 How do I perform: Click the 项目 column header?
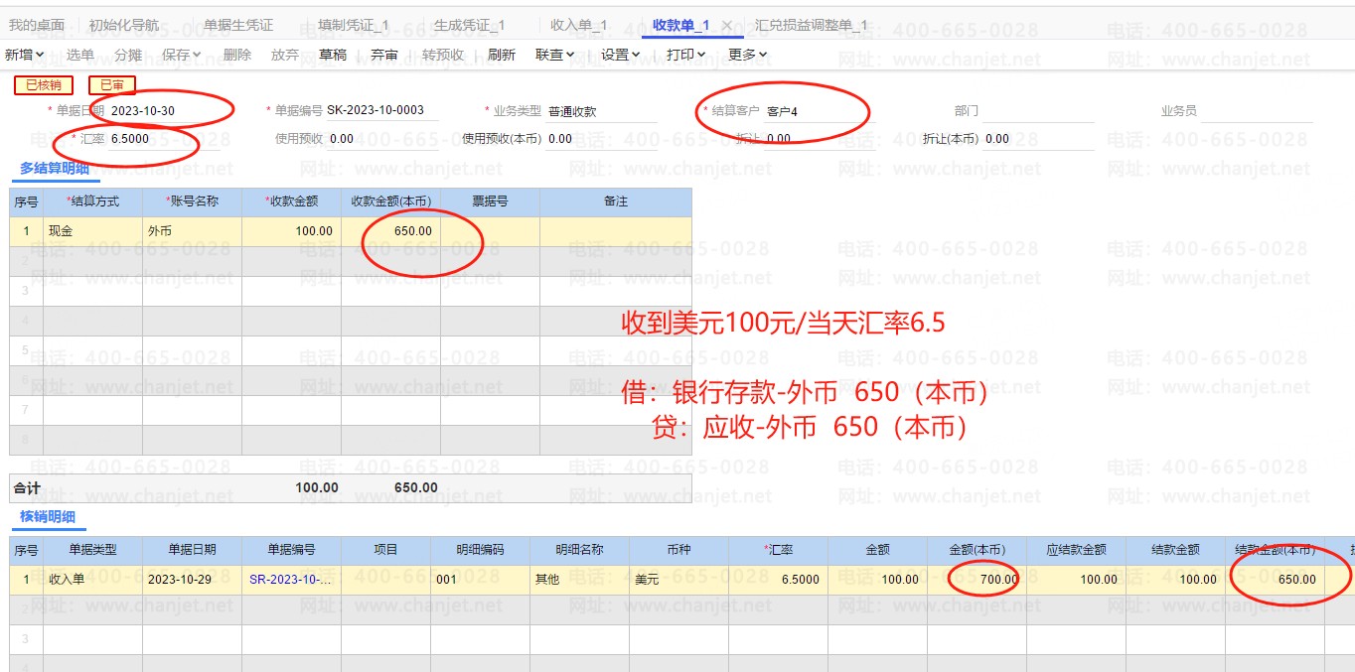pyautogui.click(x=385, y=550)
